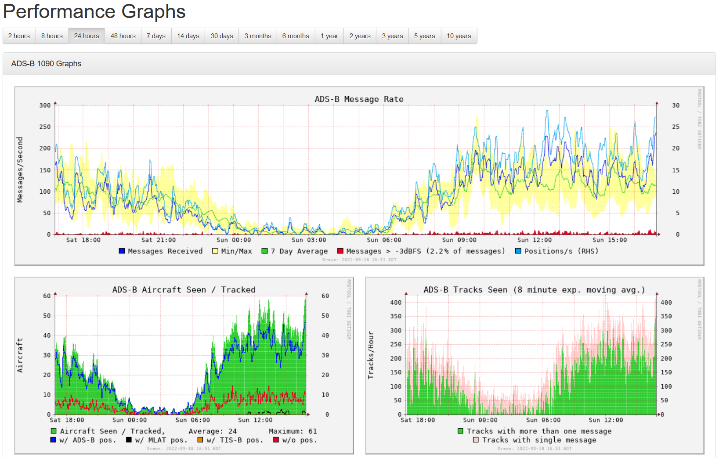Select the 10 years time range
The image size is (719, 458).
[459, 36]
